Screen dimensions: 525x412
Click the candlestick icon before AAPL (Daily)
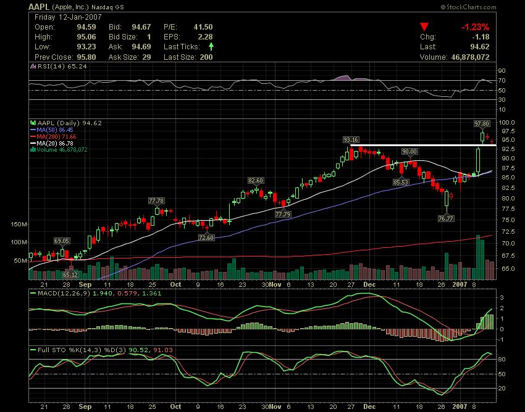tap(33, 123)
